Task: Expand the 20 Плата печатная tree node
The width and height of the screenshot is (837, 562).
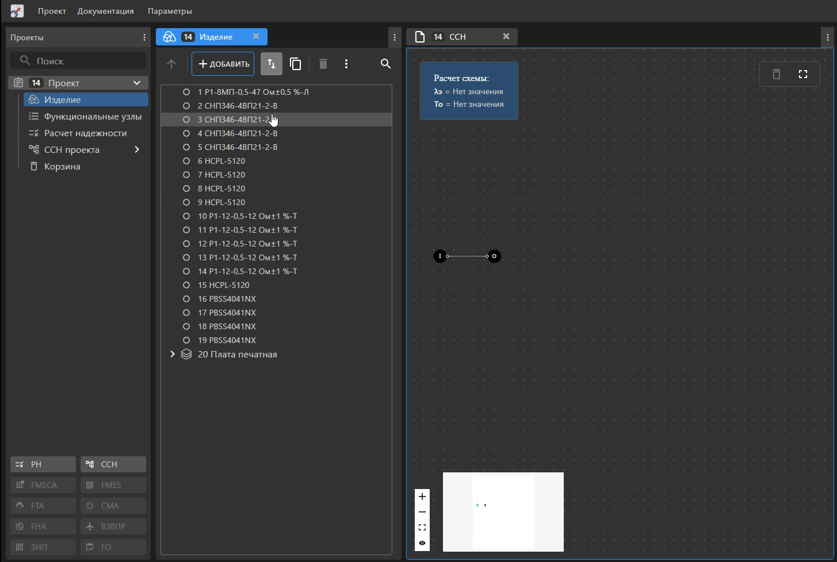Action: 173,355
